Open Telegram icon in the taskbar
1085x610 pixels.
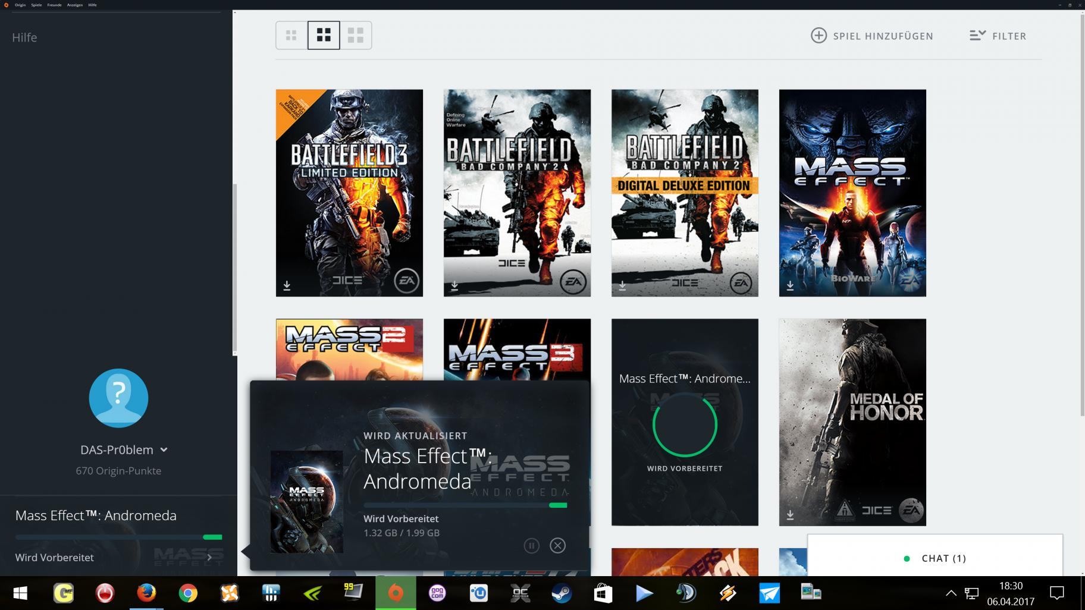coord(769,593)
